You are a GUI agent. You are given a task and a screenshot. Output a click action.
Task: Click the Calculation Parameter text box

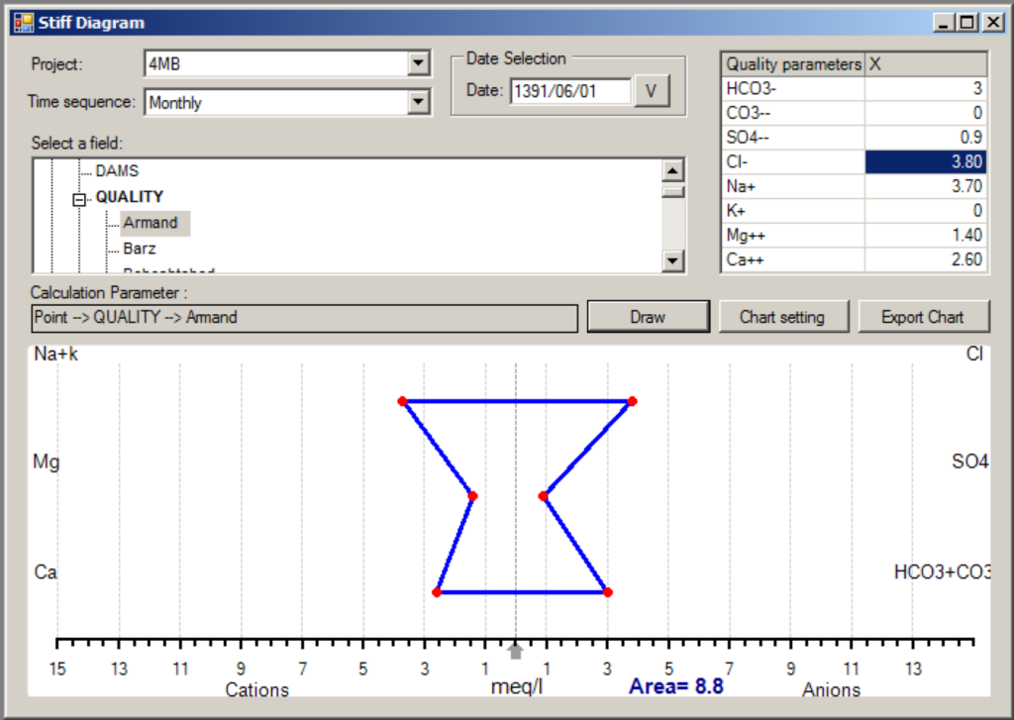tap(304, 318)
